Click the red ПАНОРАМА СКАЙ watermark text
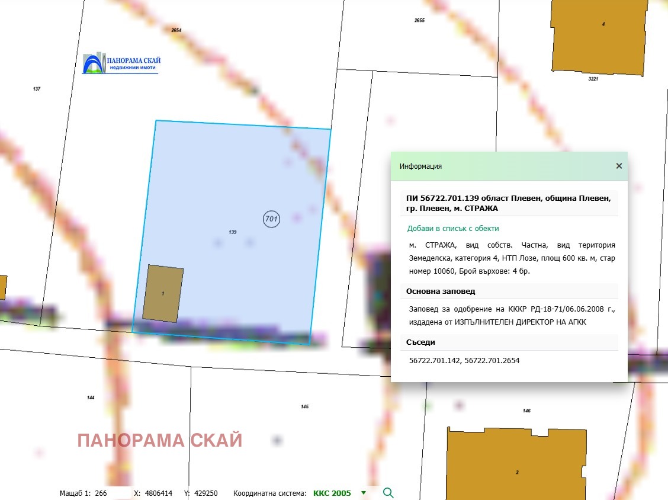The width and height of the screenshot is (668, 500). click(x=160, y=441)
